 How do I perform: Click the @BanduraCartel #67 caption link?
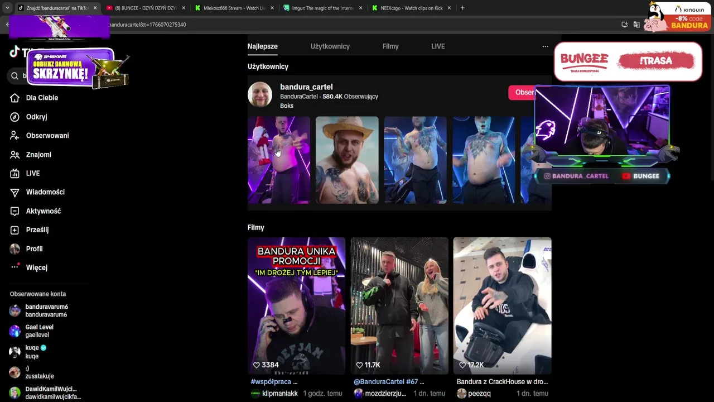(387, 382)
